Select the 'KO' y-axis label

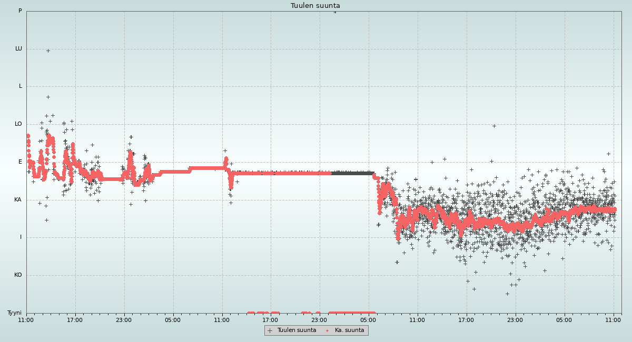(x=18, y=275)
